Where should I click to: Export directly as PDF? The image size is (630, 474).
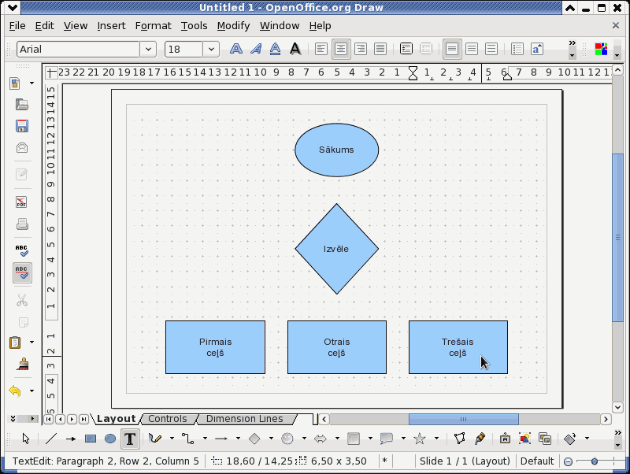point(22,202)
